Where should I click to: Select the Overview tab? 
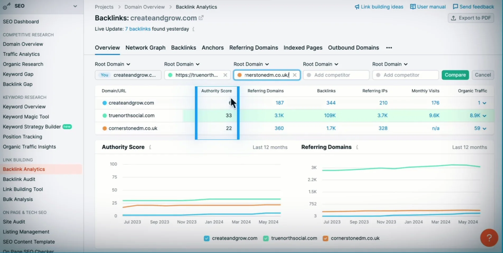pos(107,48)
